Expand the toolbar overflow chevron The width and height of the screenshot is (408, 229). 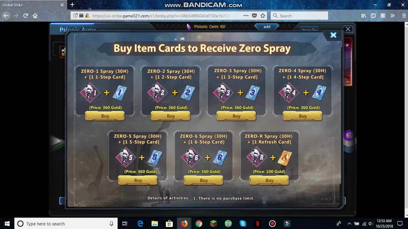pos(392,16)
